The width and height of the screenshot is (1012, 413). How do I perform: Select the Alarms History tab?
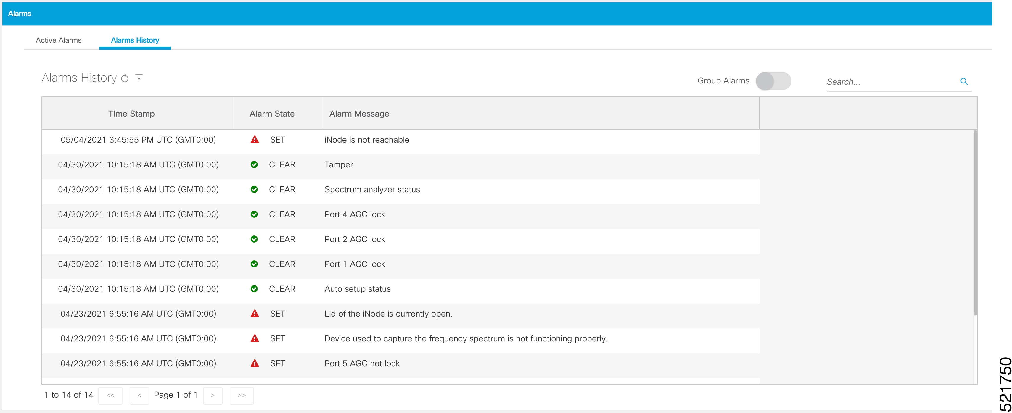pyautogui.click(x=135, y=40)
